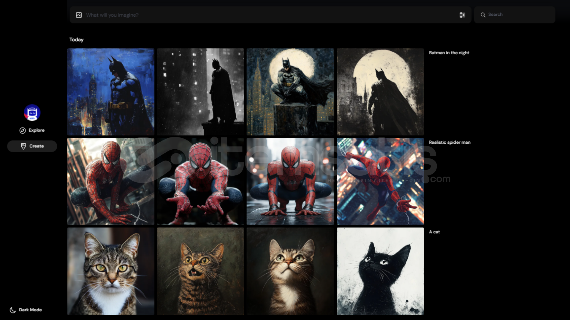The width and height of the screenshot is (570, 320).
Task: Click the Create paintbrush icon
Action: click(23, 146)
